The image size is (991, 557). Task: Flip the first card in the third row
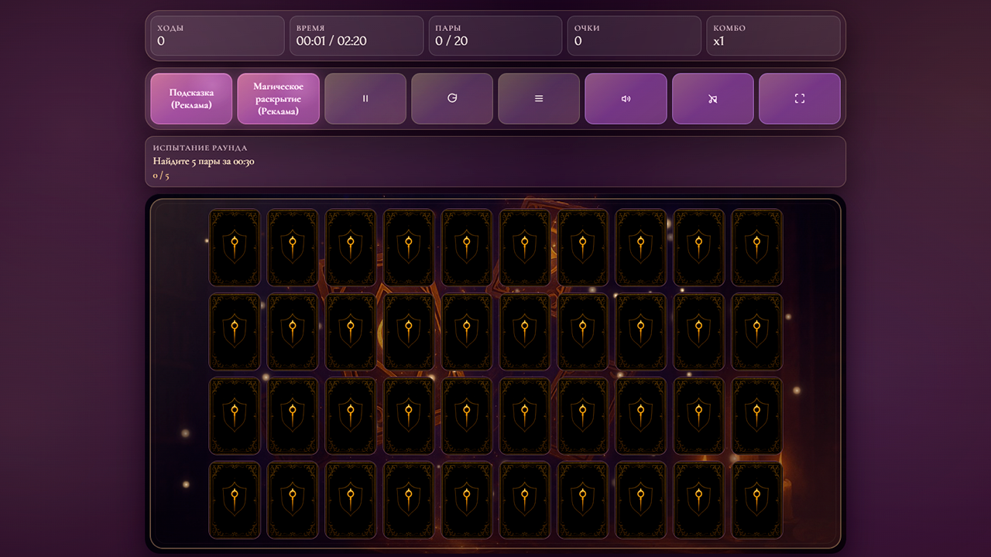(x=235, y=416)
